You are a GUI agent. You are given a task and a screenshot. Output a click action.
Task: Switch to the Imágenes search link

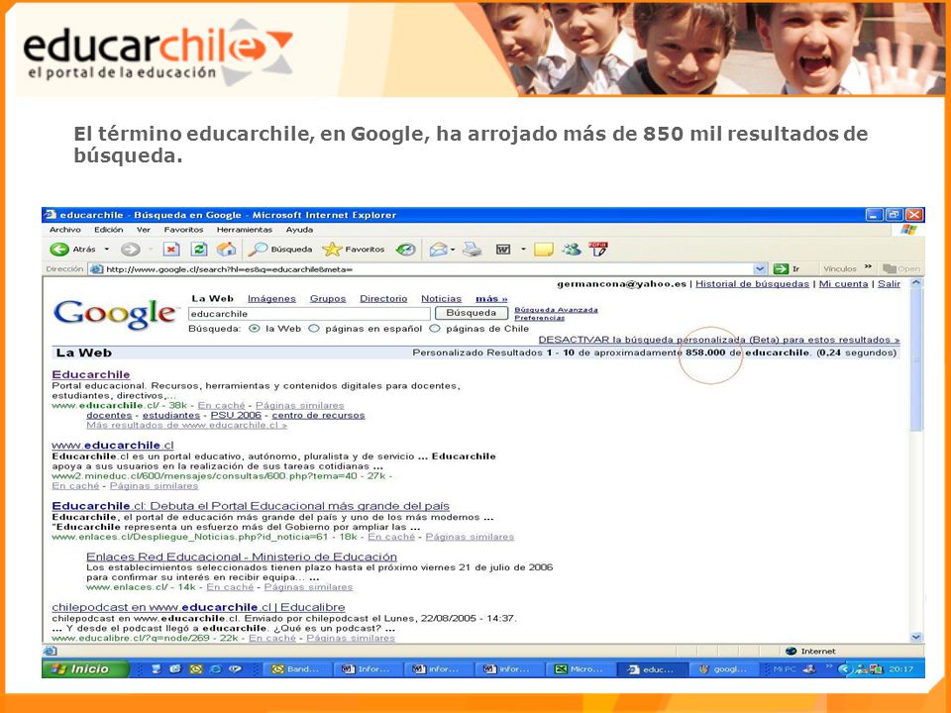pos(271,298)
